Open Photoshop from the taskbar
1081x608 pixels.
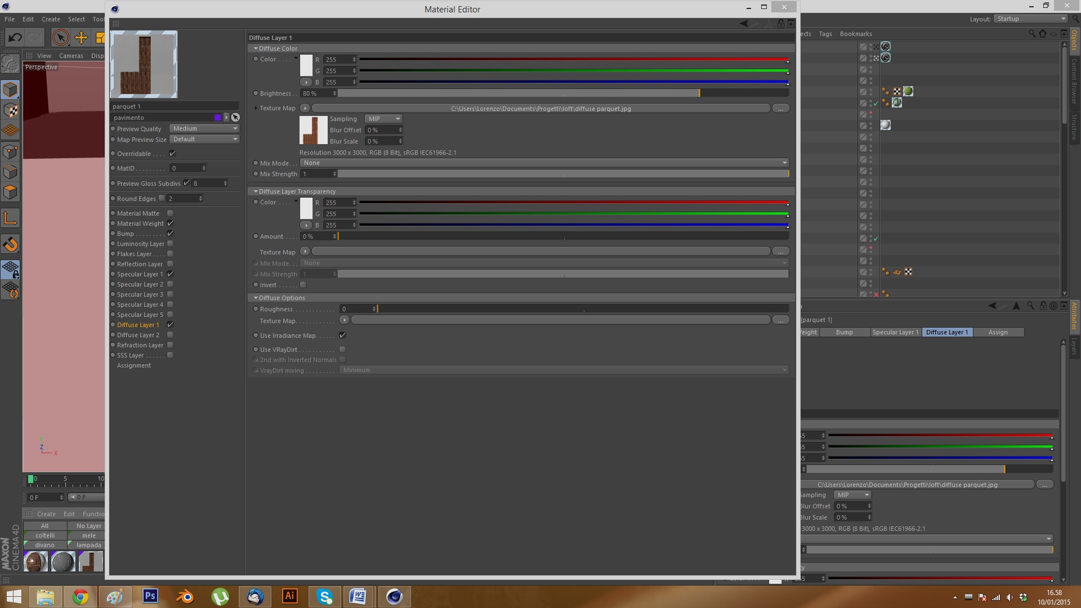pos(150,596)
